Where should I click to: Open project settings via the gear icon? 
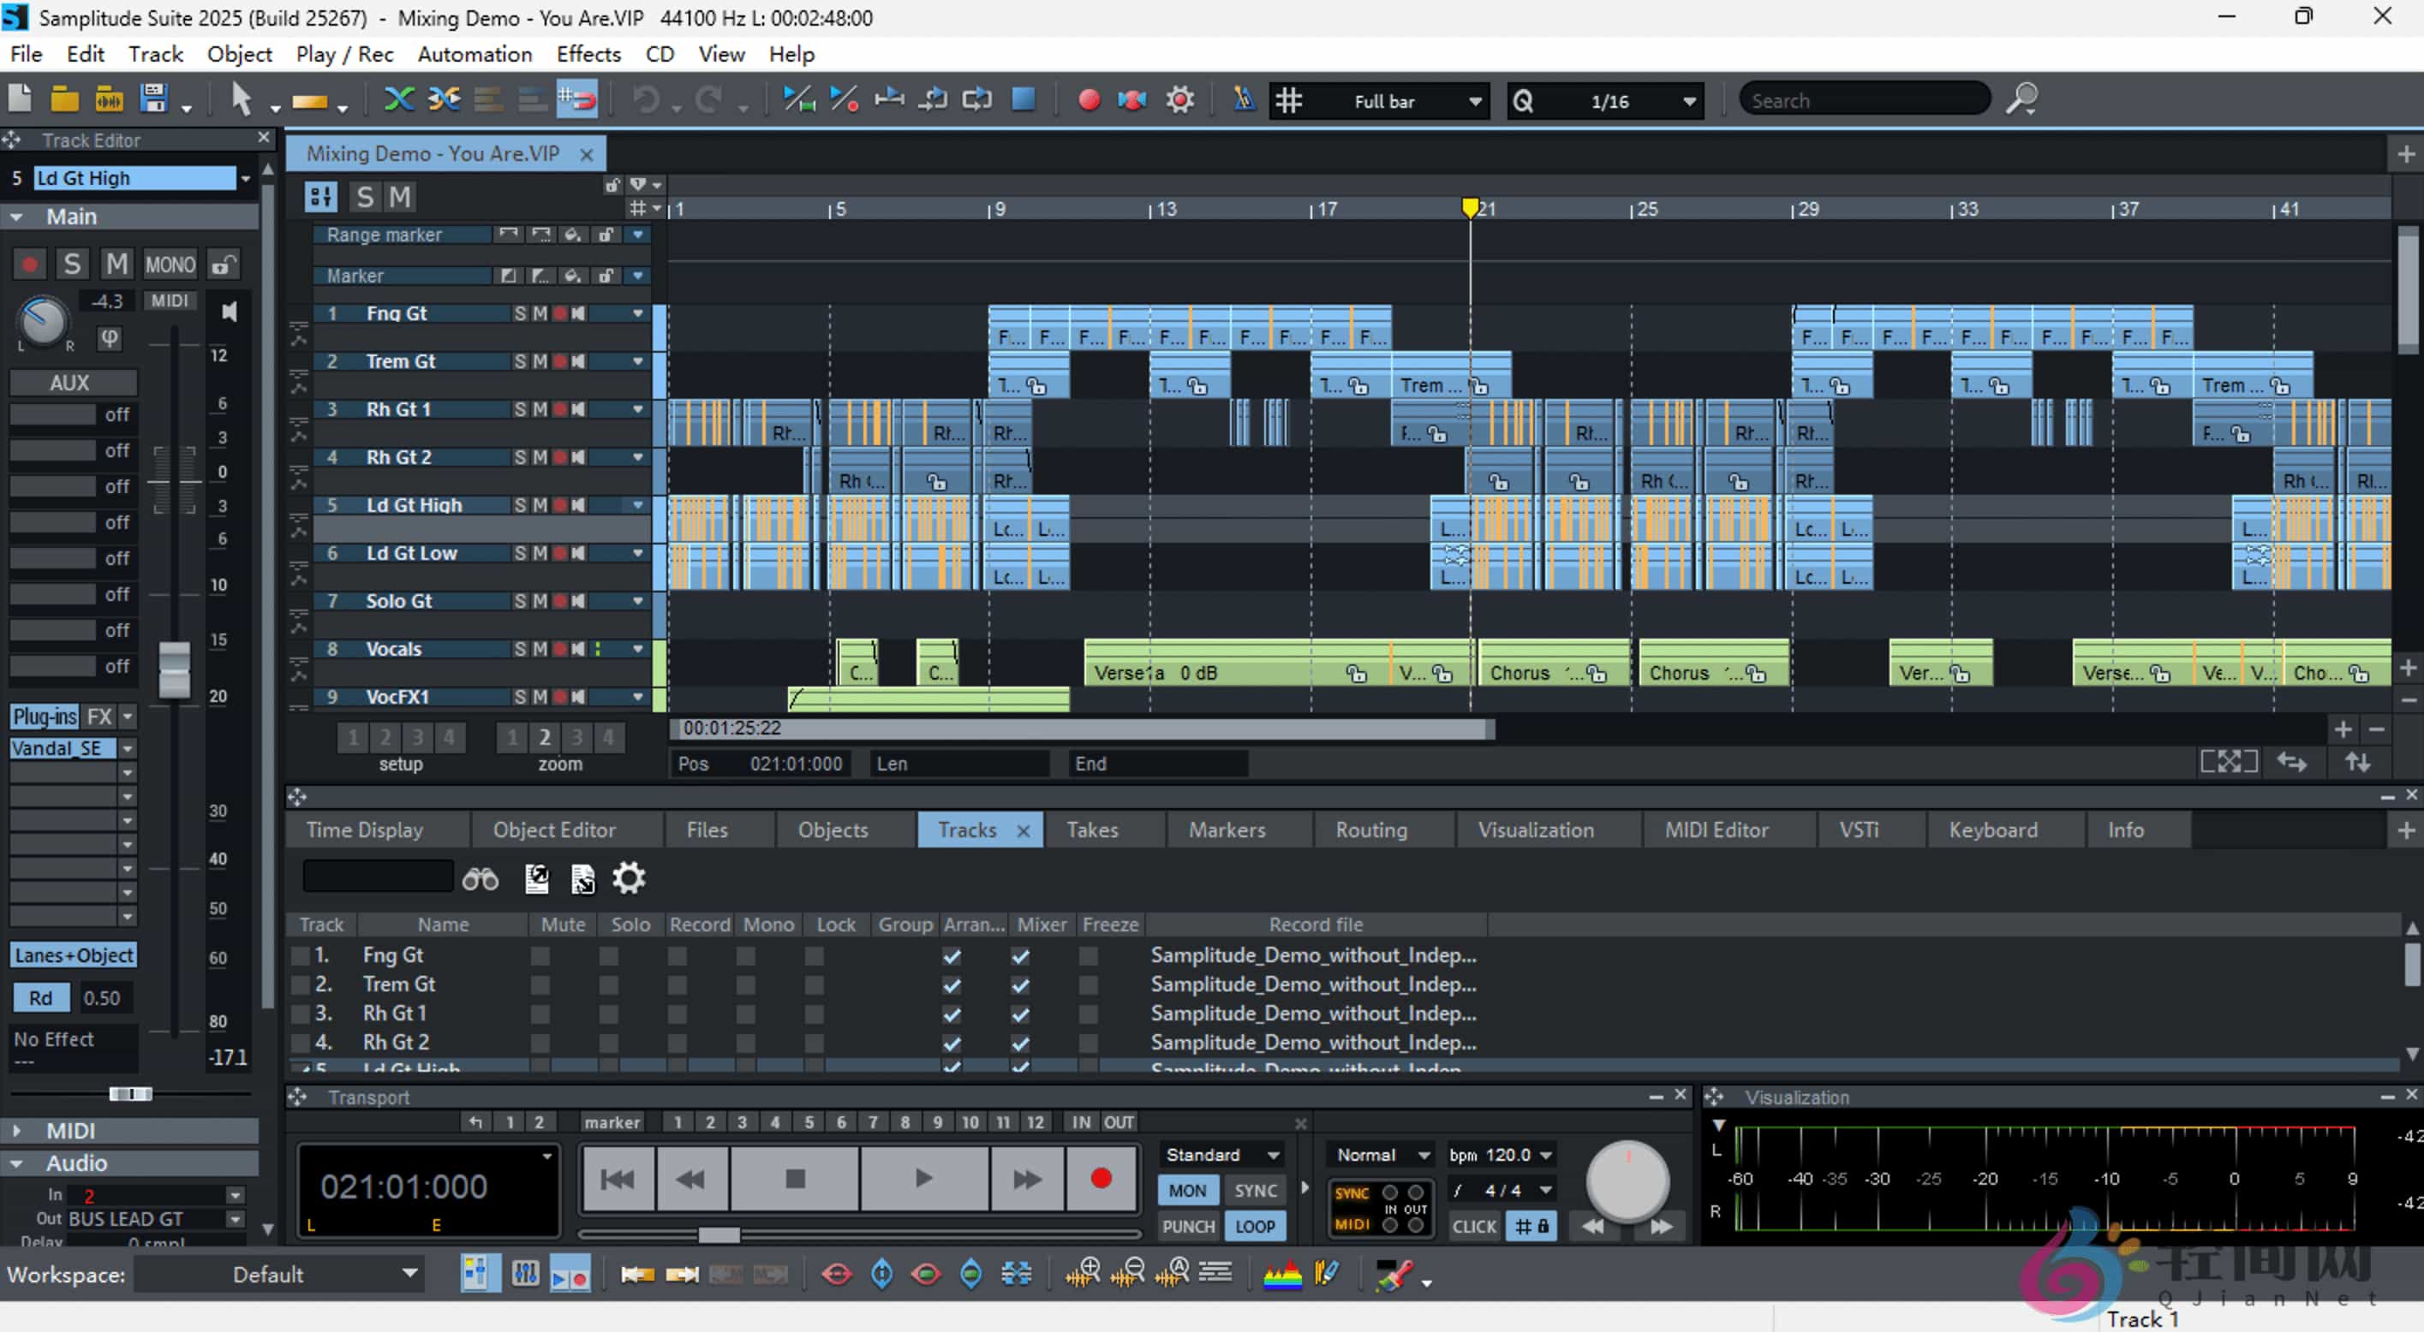[x=1179, y=99]
